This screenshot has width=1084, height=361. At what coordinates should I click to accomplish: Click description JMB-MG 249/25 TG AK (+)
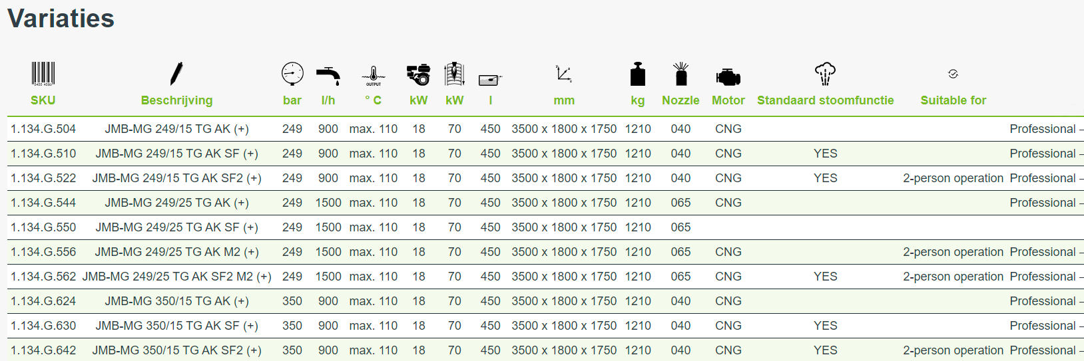pos(176,203)
